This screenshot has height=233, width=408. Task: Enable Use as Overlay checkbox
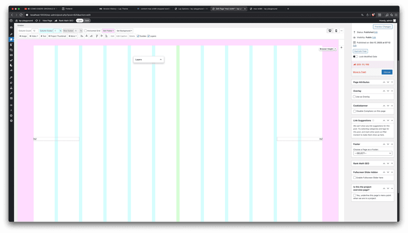[354, 97]
